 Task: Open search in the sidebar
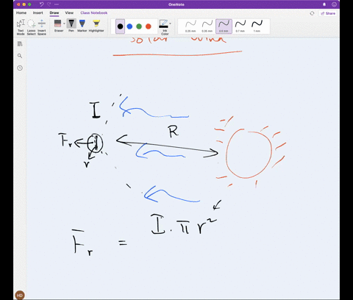coord(20,56)
